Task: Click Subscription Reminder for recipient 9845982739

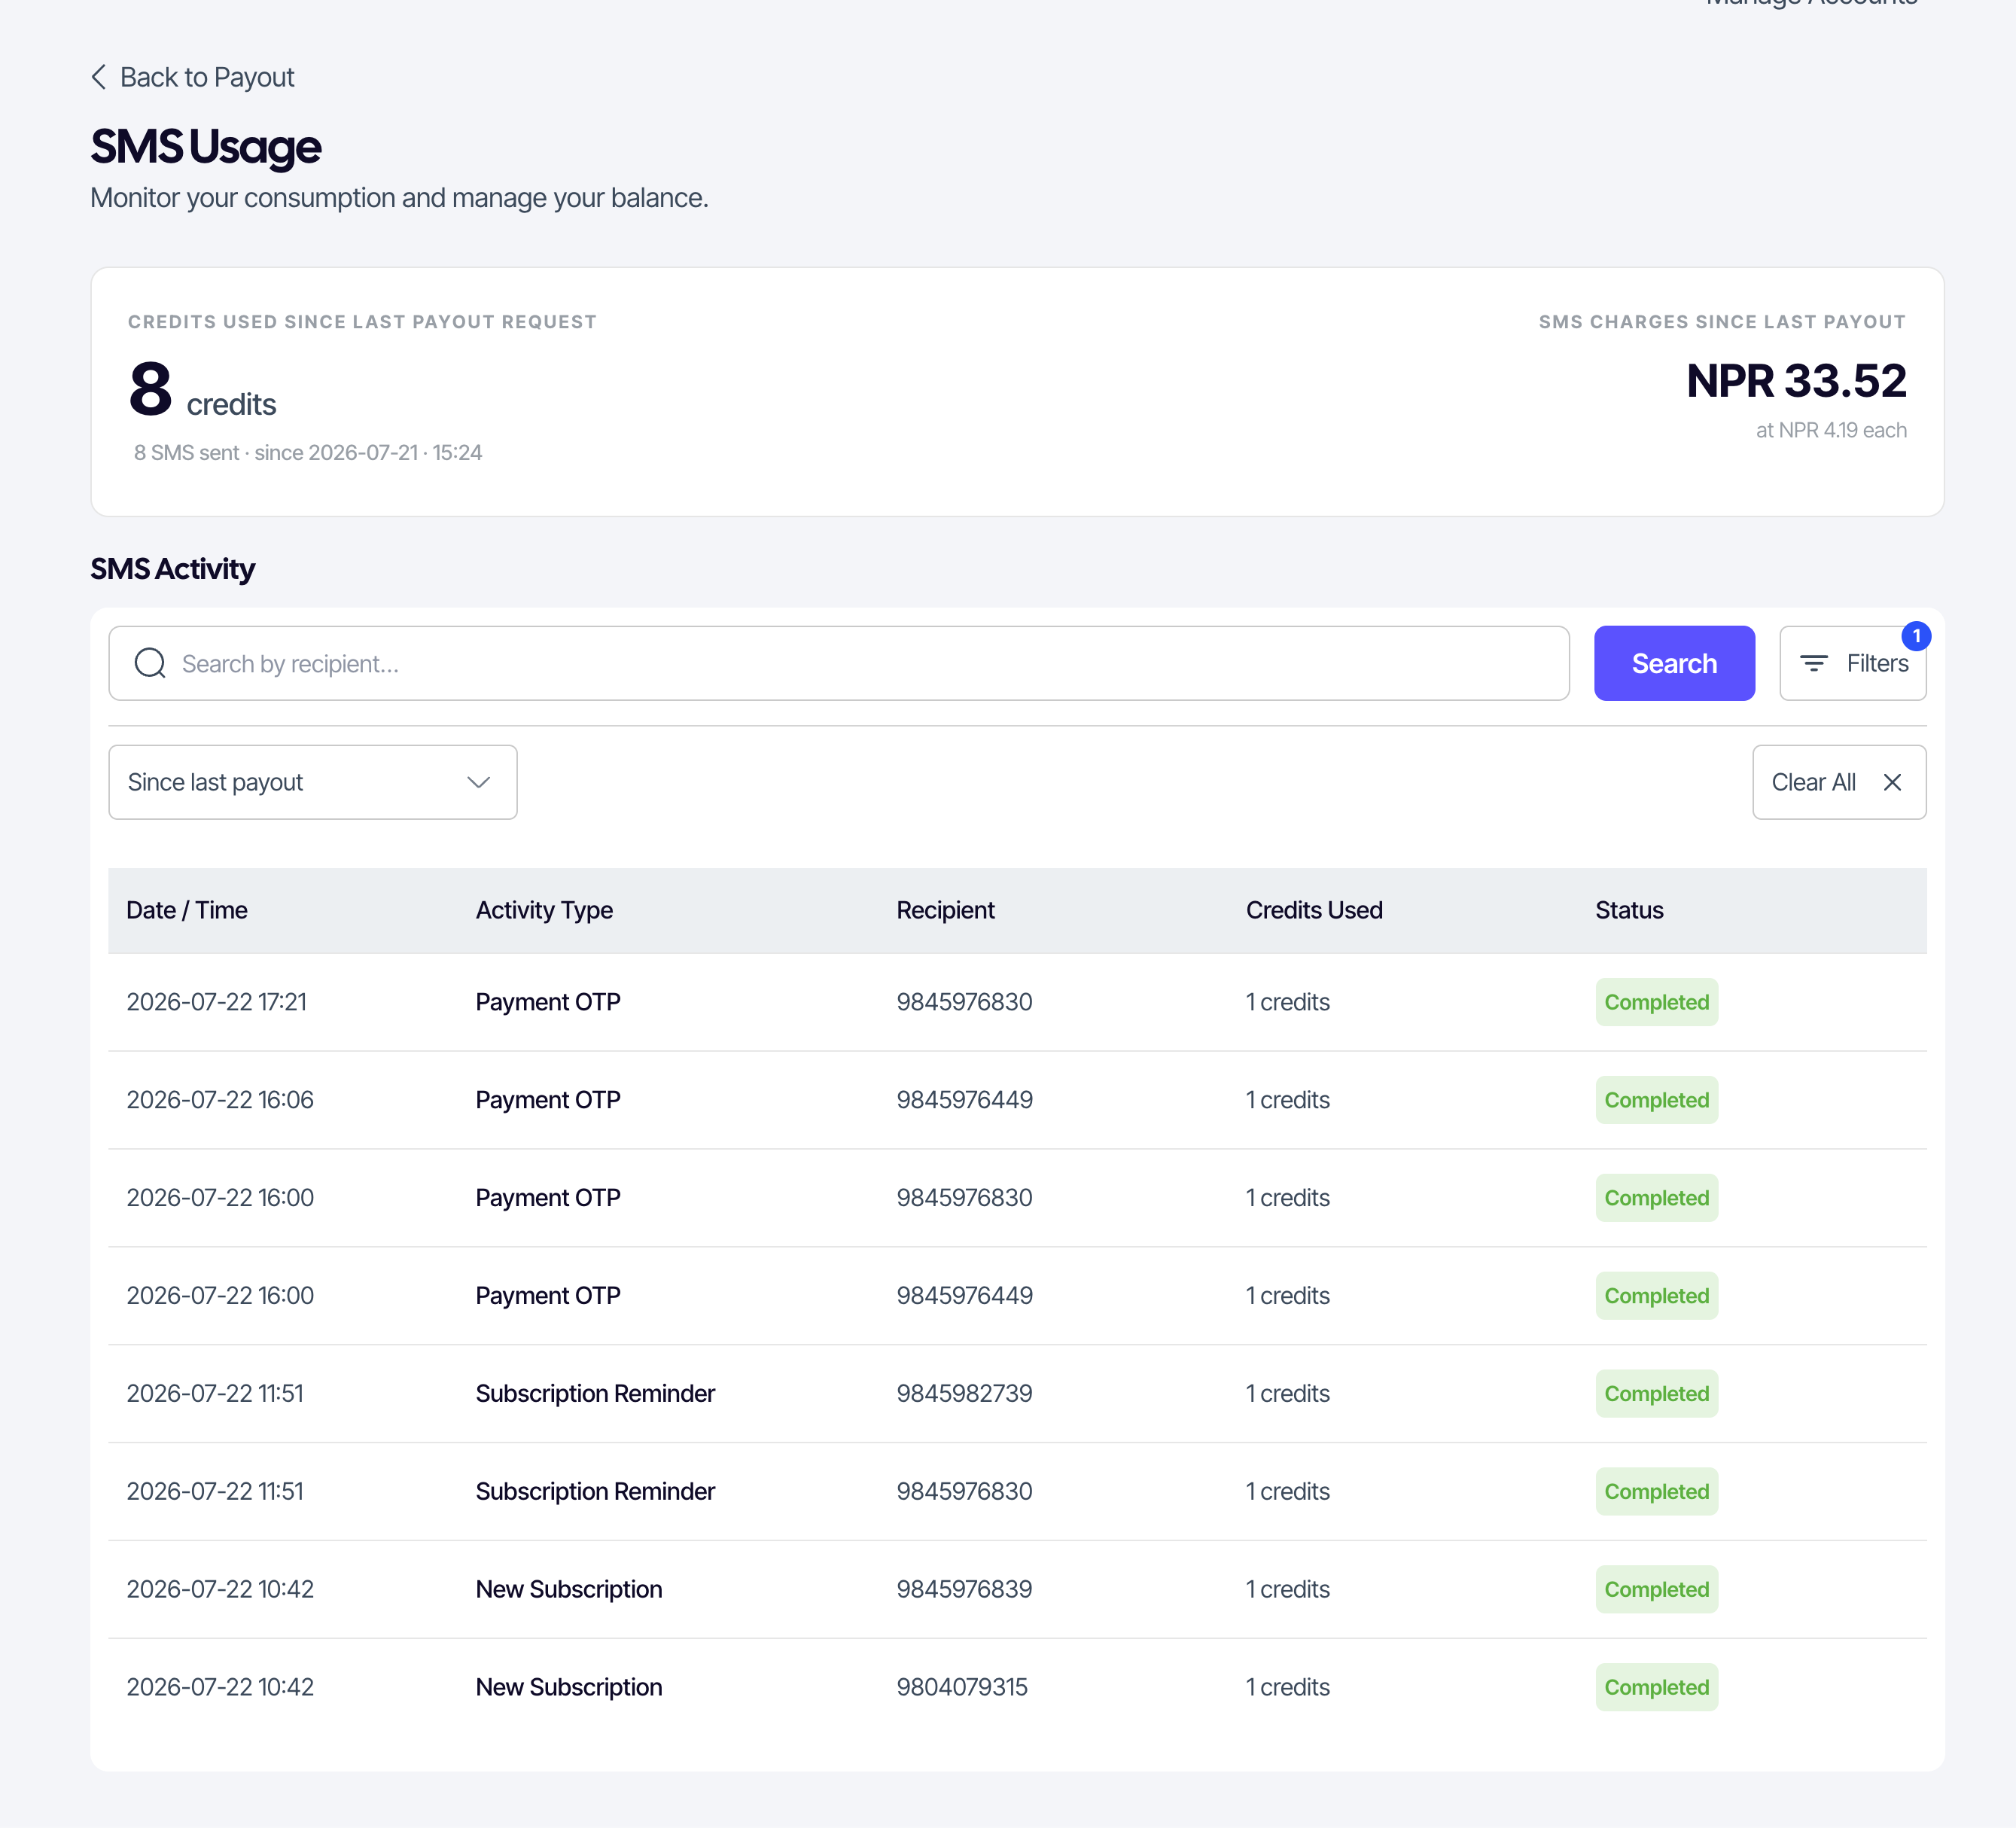Action: click(x=595, y=1393)
